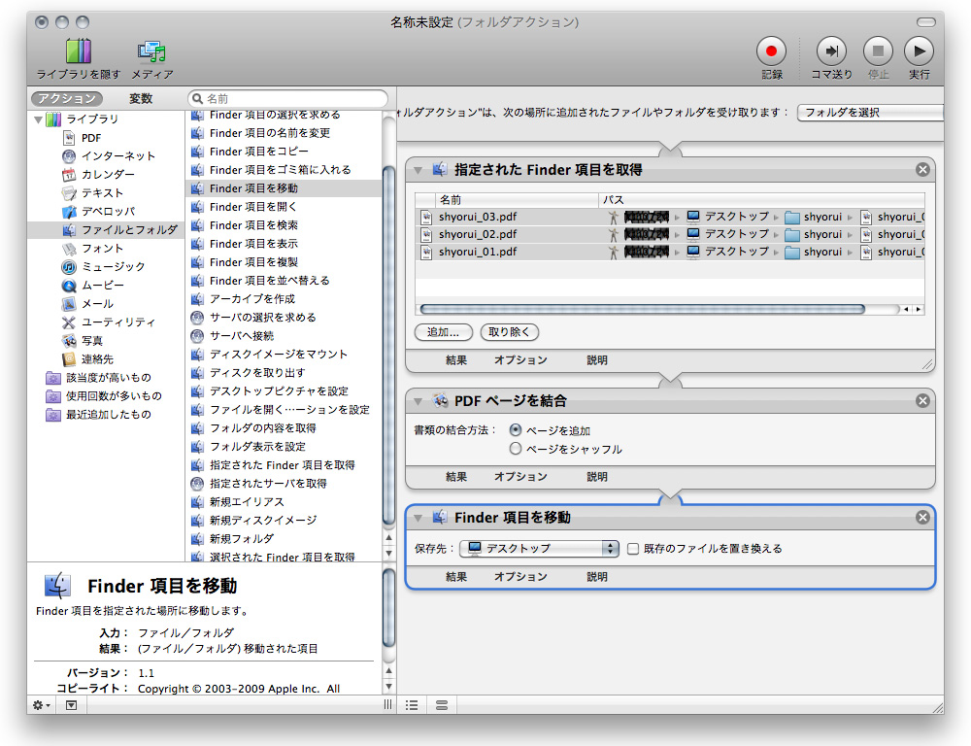971x746 pixels.
Task: Open the 保存先 デスクトップ dropdown
Action: pos(539,549)
